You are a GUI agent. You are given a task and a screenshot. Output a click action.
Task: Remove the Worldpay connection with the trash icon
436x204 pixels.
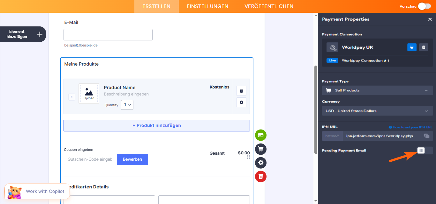tap(424, 47)
